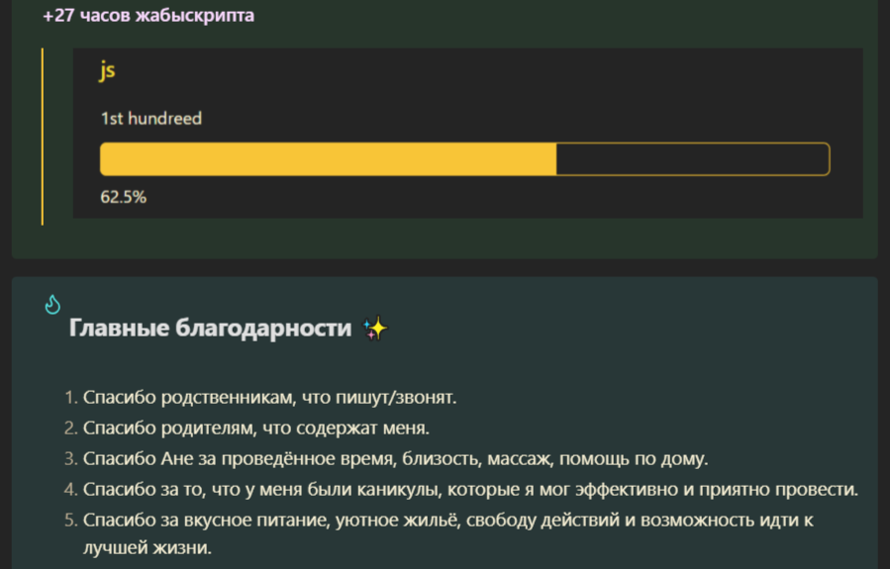This screenshot has width=890, height=569.
Task: Click the "js" heading
Action: point(108,70)
